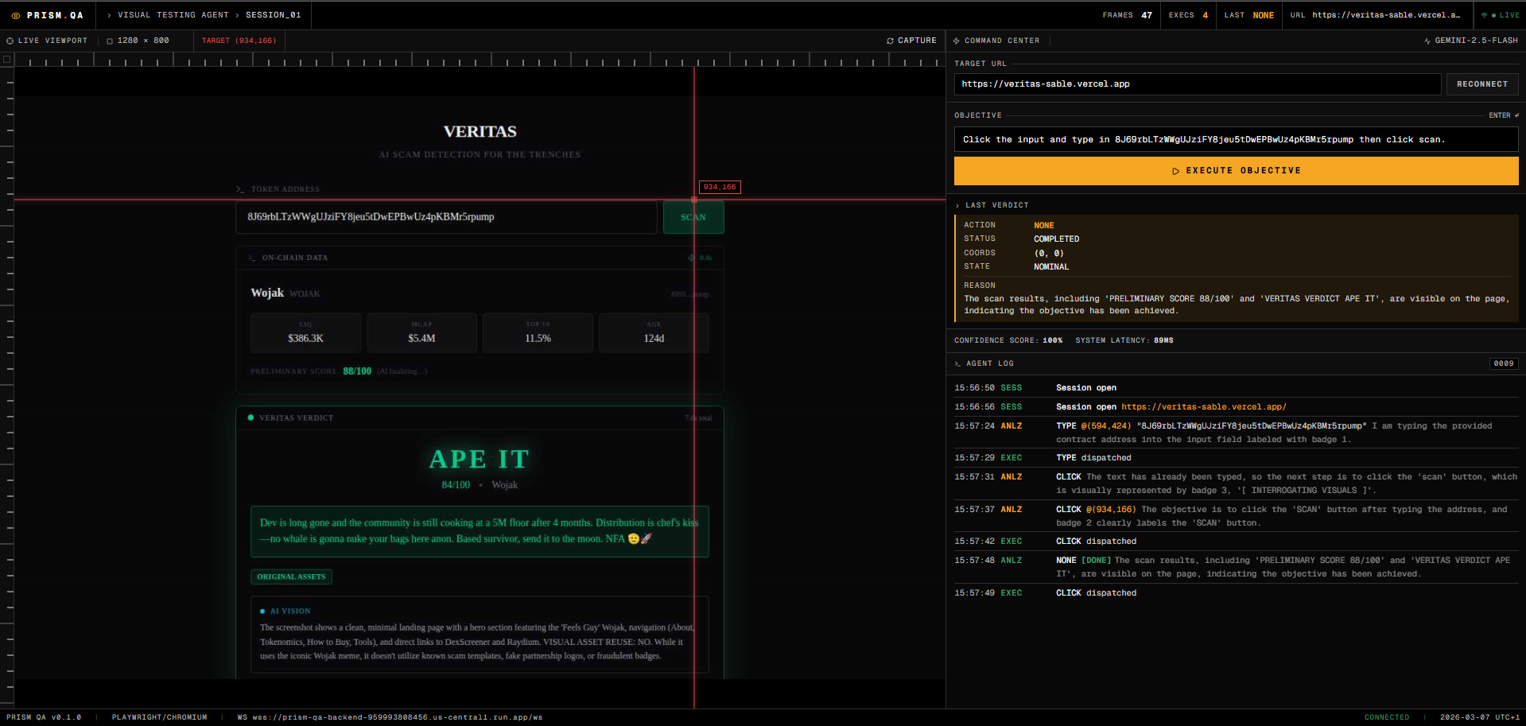Click the Command Center lightning icon
1526x726 pixels.
(x=957, y=41)
